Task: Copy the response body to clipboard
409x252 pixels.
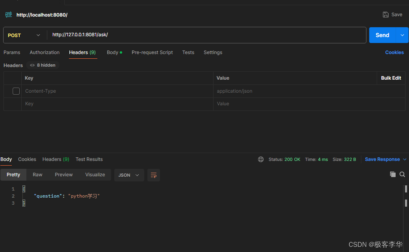Action: click(x=393, y=174)
